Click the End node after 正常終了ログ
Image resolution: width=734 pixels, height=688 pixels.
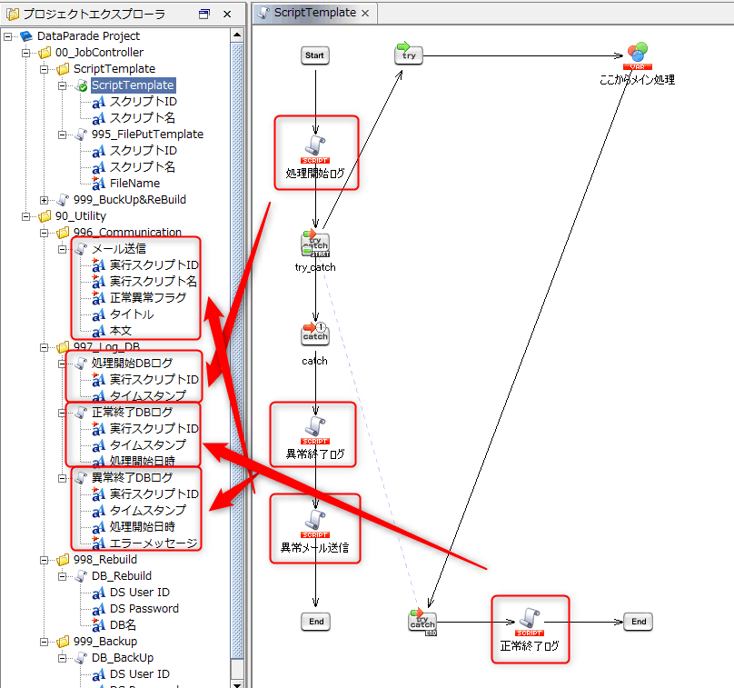click(638, 622)
